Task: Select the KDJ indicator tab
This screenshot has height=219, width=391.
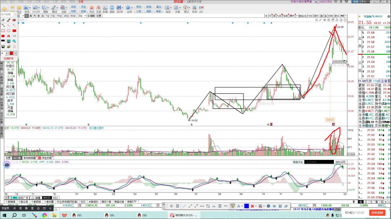Action: point(57,197)
